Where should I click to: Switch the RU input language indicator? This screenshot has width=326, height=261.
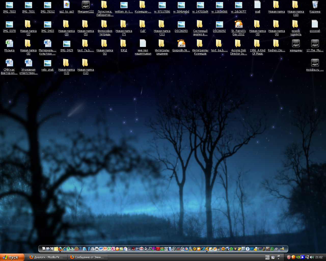point(267,257)
